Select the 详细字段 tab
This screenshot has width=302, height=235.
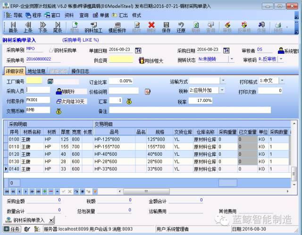click(15, 71)
